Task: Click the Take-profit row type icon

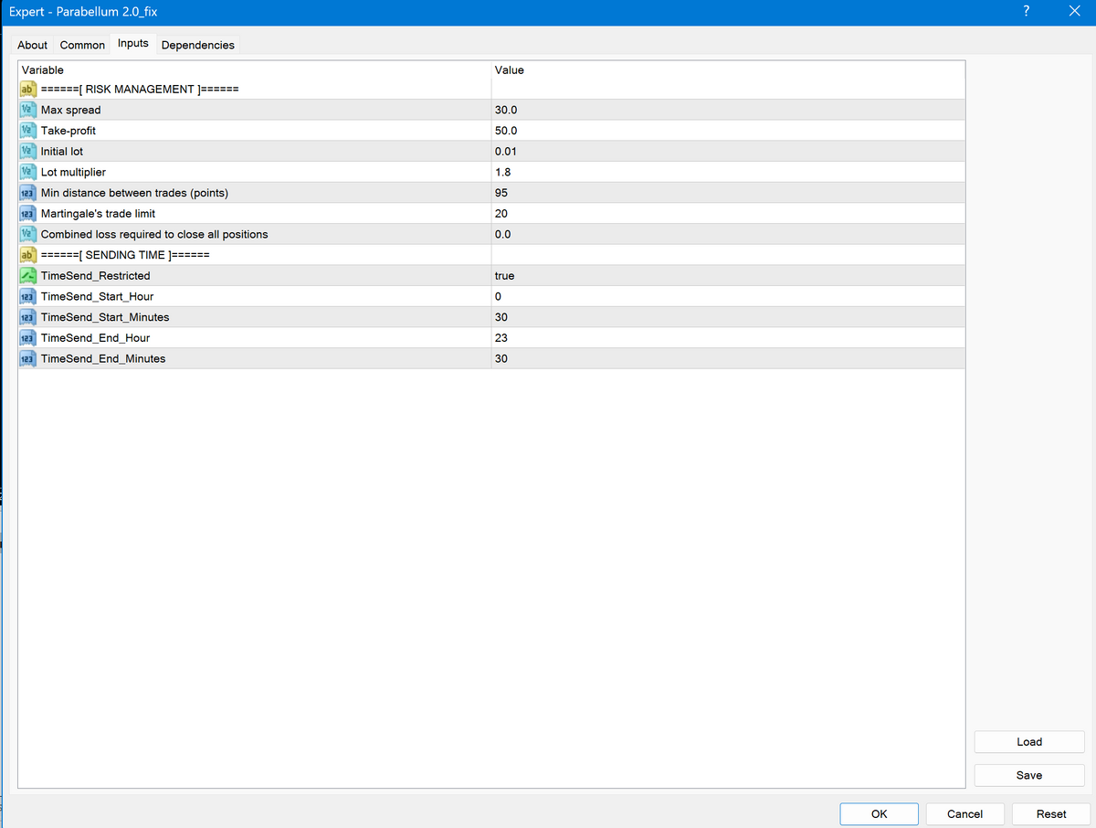Action: pos(27,131)
